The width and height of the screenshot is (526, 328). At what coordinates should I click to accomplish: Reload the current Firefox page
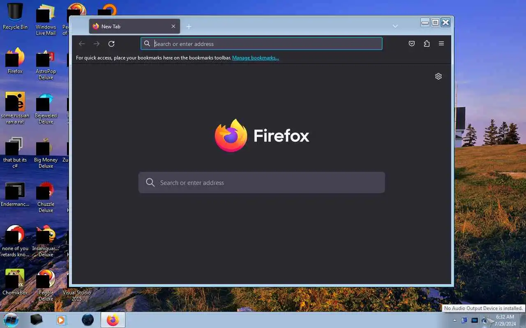click(x=111, y=44)
